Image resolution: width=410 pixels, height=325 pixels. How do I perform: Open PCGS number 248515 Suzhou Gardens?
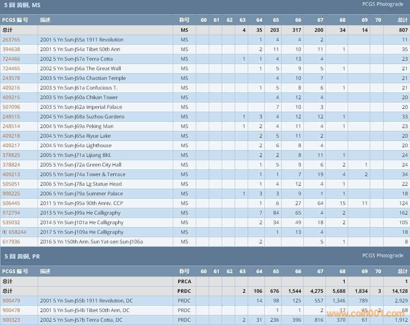point(11,117)
